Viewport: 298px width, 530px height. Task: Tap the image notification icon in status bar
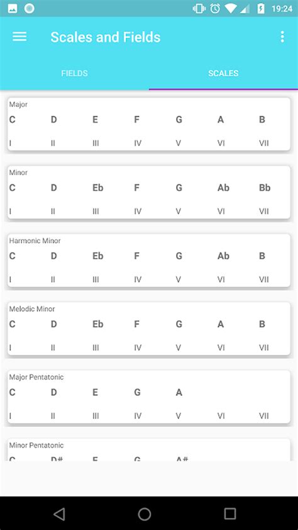(x=13, y=8)
